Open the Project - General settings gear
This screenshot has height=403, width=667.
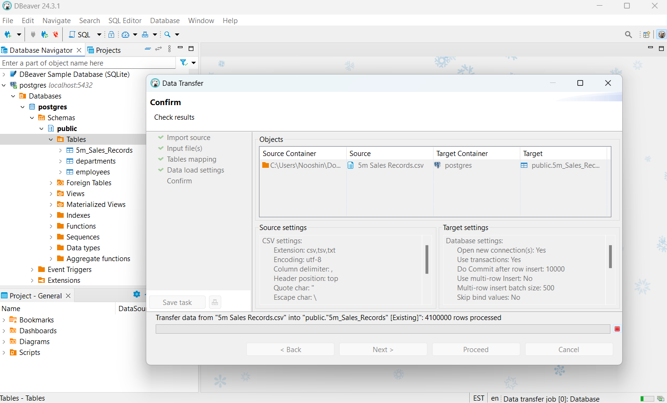pos(136,294)
